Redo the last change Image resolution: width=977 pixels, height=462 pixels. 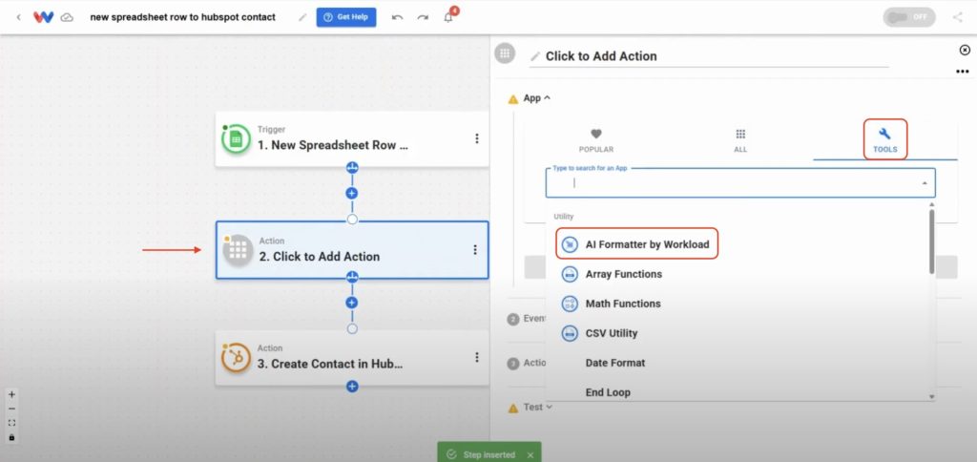[423, 17]
